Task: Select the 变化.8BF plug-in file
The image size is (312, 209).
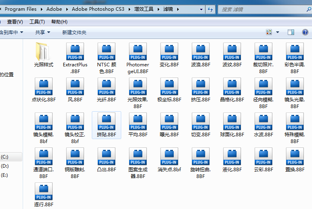Action: click(x=169, y=54)
